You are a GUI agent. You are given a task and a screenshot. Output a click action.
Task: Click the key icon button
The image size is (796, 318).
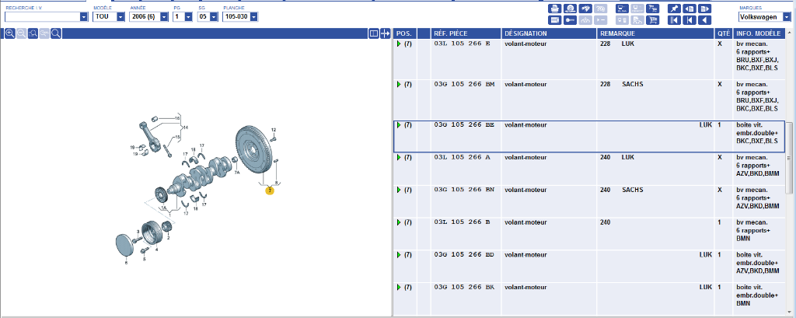pos(570,20)
